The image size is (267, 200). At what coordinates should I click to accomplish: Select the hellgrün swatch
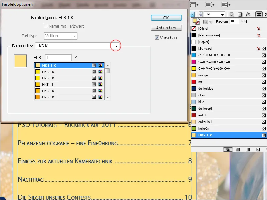pyautogui.click(x=229, y=129)
